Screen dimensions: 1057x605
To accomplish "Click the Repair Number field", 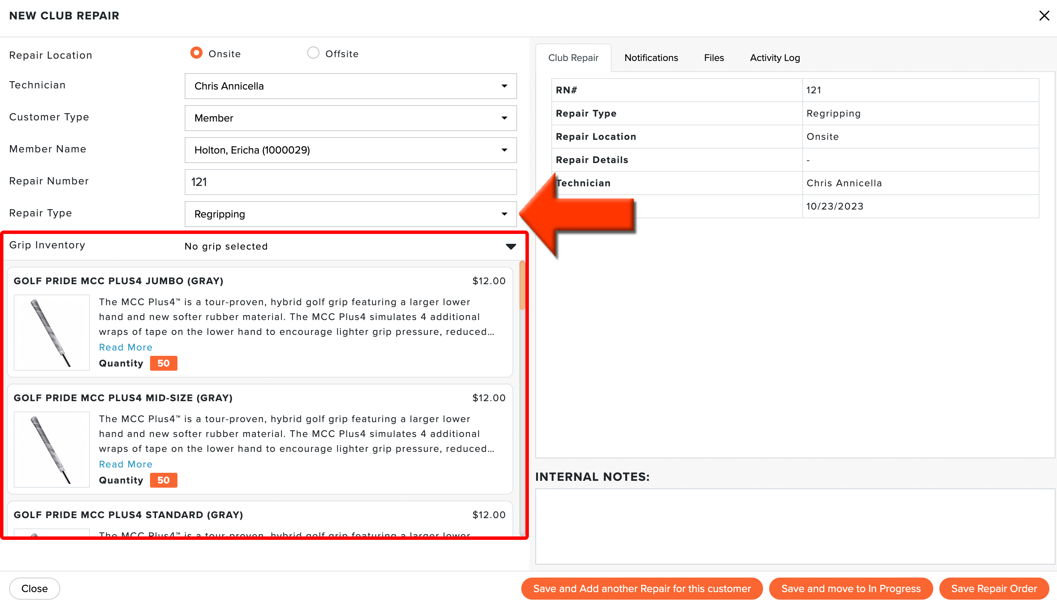I will coord(350,182).
